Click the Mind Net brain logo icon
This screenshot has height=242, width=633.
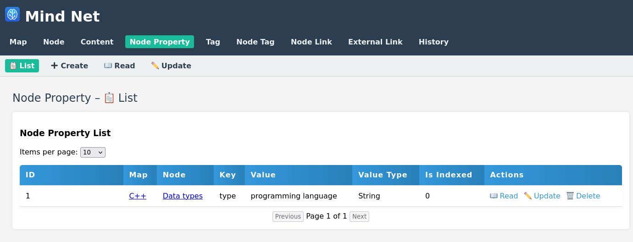(12, 14)
